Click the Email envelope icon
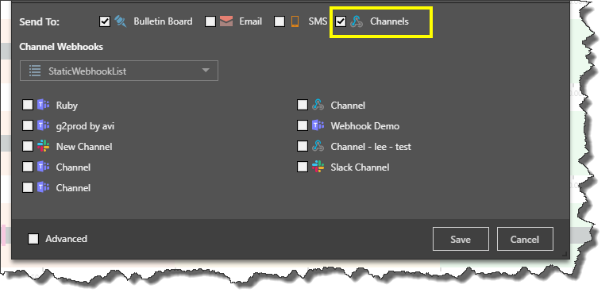613x300 pixels. click(226, 21)
